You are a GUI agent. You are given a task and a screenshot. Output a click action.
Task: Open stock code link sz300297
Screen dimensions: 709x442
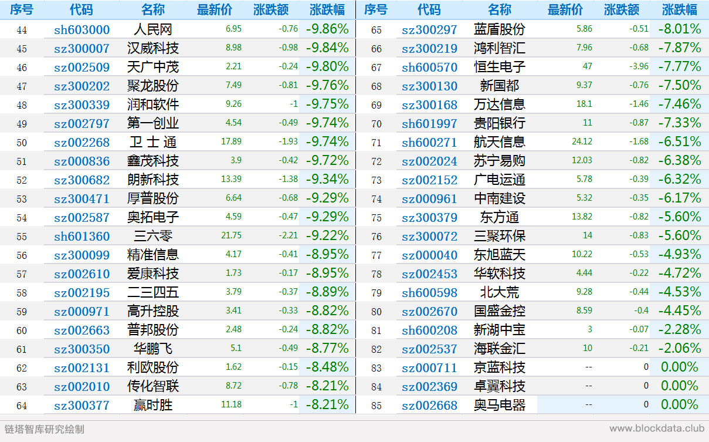point(429,30)
